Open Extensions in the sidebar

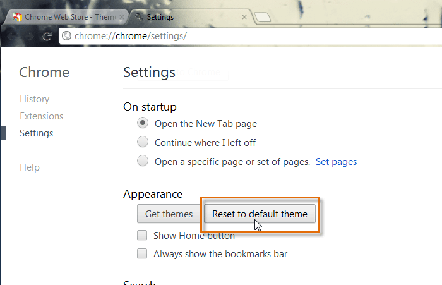point(42,116)
